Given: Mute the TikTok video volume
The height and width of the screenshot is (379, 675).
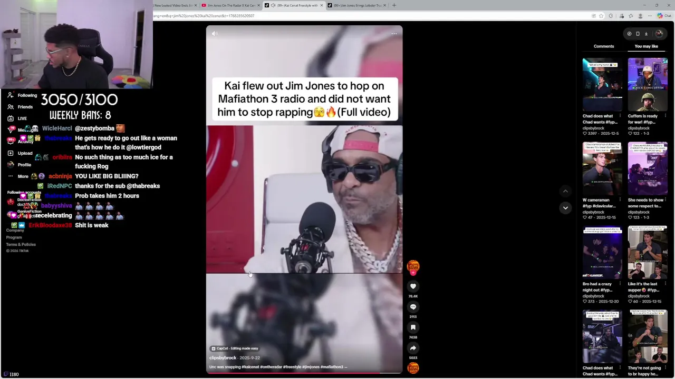Looking at the screenshot, I should point(214,34).
